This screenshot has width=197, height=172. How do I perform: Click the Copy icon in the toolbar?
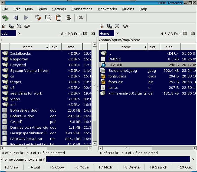pos(48,18)
